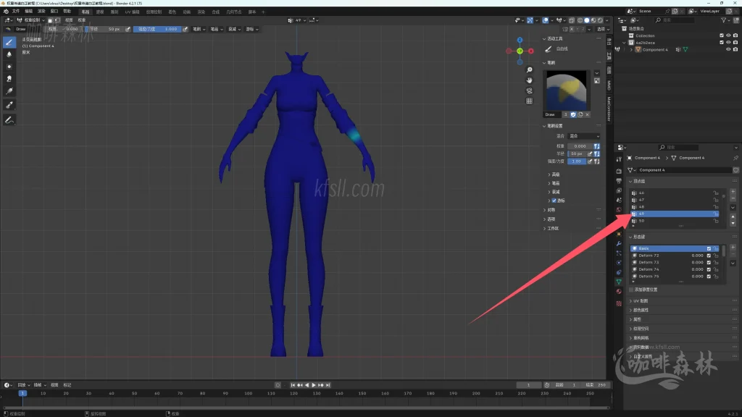Screen dimensions: 742x417
Task: Toggle exclude checkbox for Collection
Action: 722,35
